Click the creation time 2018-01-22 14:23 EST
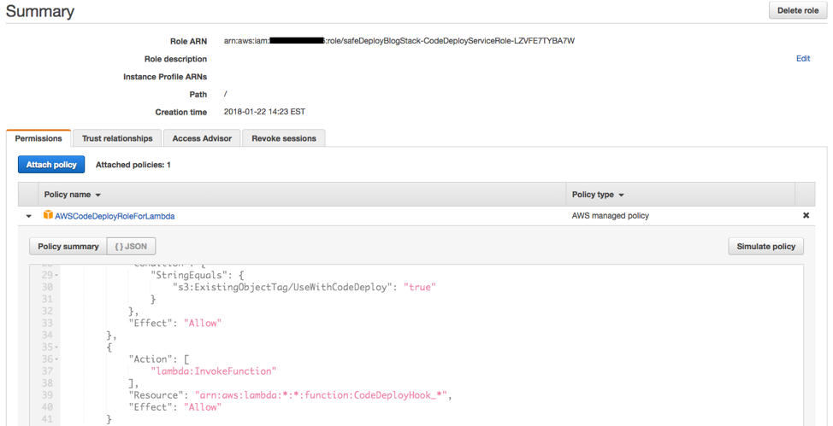The height and width of the screenshot is (426, 833). 264,112
